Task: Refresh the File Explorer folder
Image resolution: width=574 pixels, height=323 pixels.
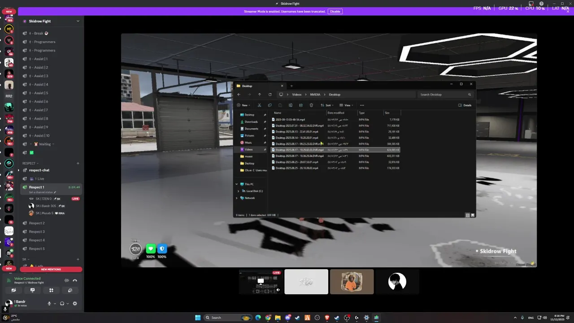Action: pyautogui.click(x=270, y=94)
